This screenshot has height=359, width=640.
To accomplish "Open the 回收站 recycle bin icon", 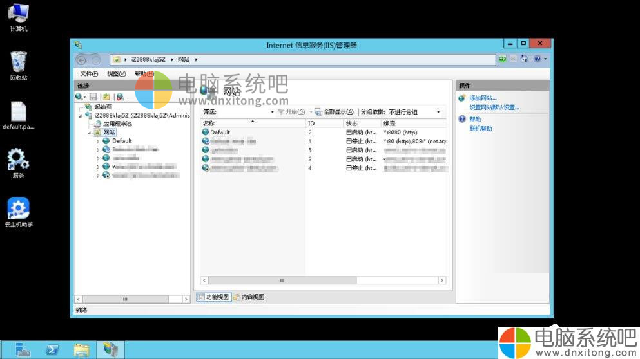I will [18, 66].
